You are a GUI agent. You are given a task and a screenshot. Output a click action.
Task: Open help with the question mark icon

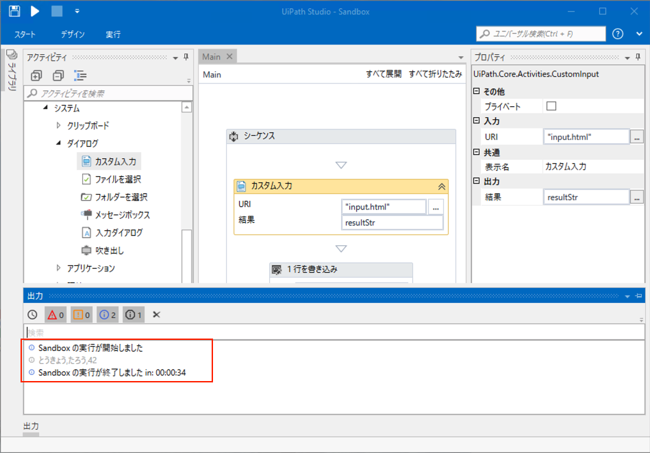tap(618, 34)
